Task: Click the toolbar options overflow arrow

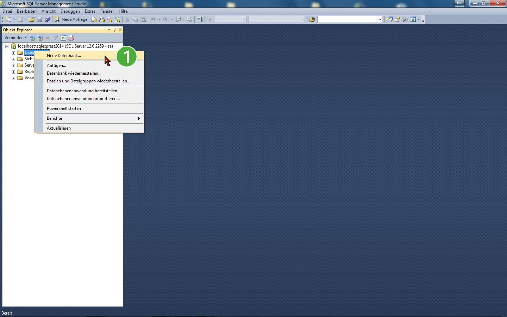Action: (423, 20)
